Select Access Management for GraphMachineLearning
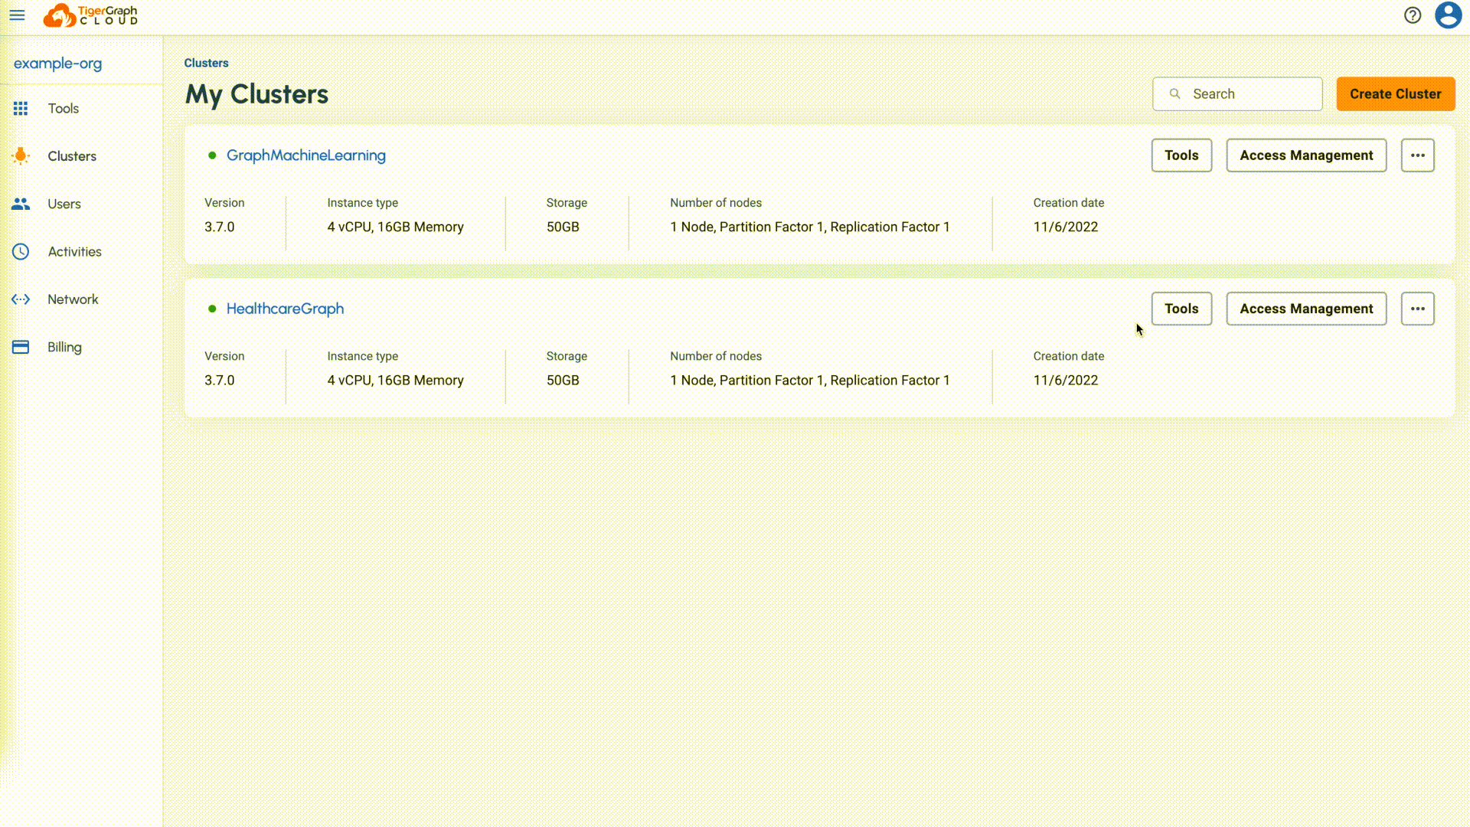 [x=1306, y=155]
